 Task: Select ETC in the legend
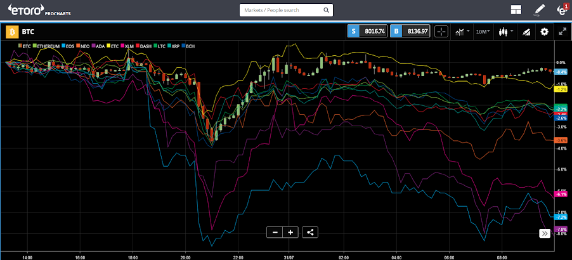click(114, 46)
